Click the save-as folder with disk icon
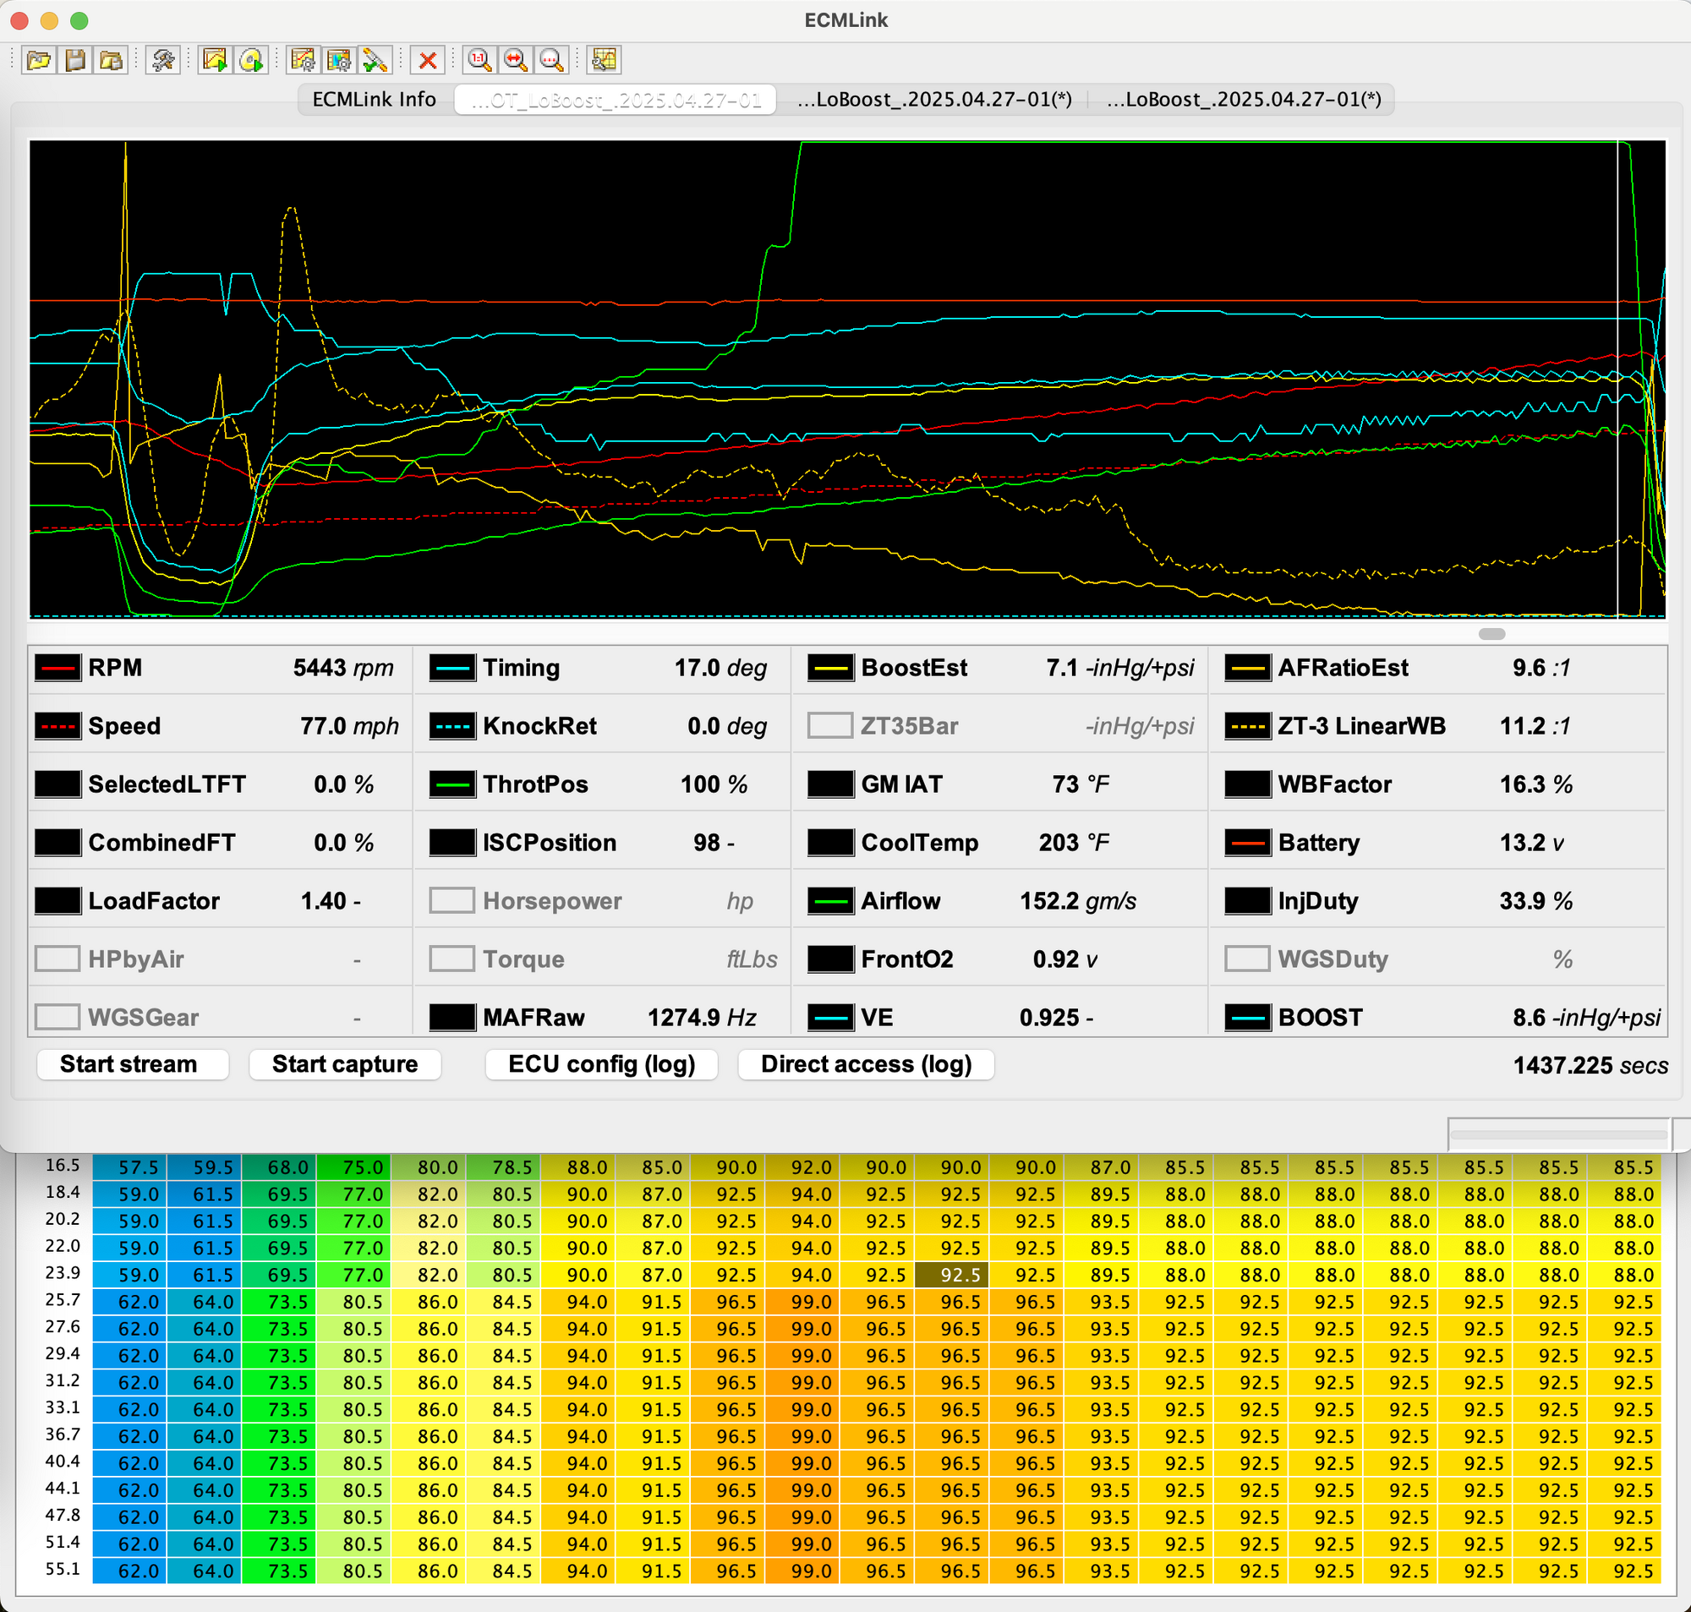The image size is (1691, 1612). click(111, 60)
